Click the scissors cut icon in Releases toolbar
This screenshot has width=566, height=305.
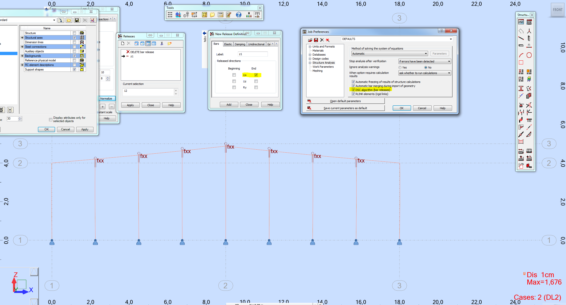162,44
